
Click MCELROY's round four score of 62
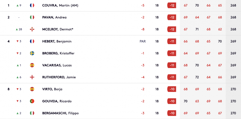(220, 29)
